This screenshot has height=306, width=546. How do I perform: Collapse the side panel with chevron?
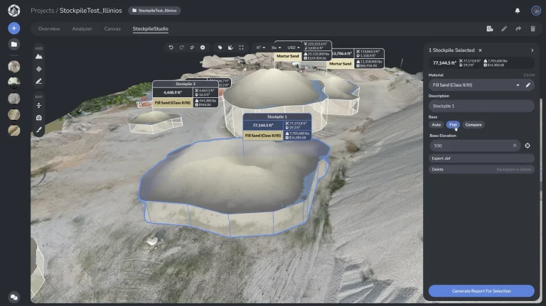tap(532, 50)
